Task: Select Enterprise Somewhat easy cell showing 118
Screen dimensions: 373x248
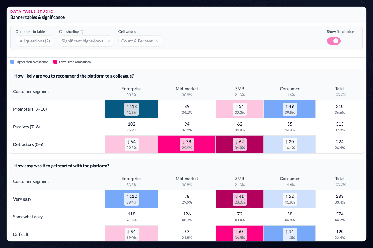Action: coord(131,217)
